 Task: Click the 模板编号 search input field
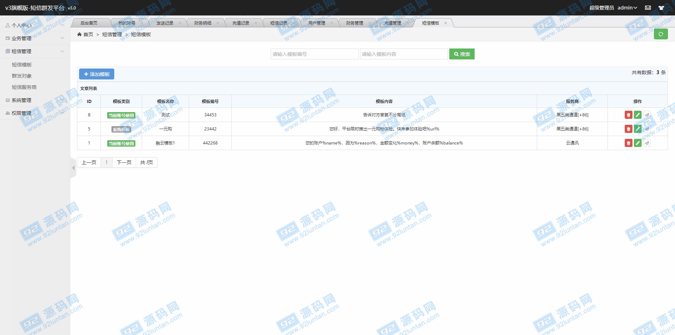[314, 54]
